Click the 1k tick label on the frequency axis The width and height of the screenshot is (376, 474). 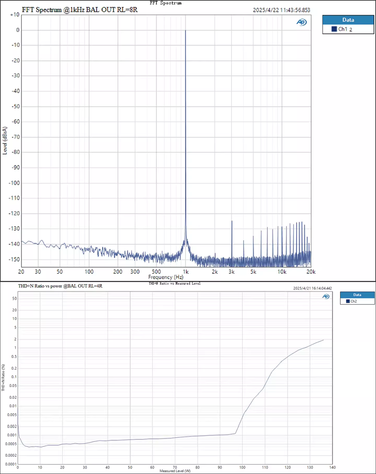pos(185,272)
